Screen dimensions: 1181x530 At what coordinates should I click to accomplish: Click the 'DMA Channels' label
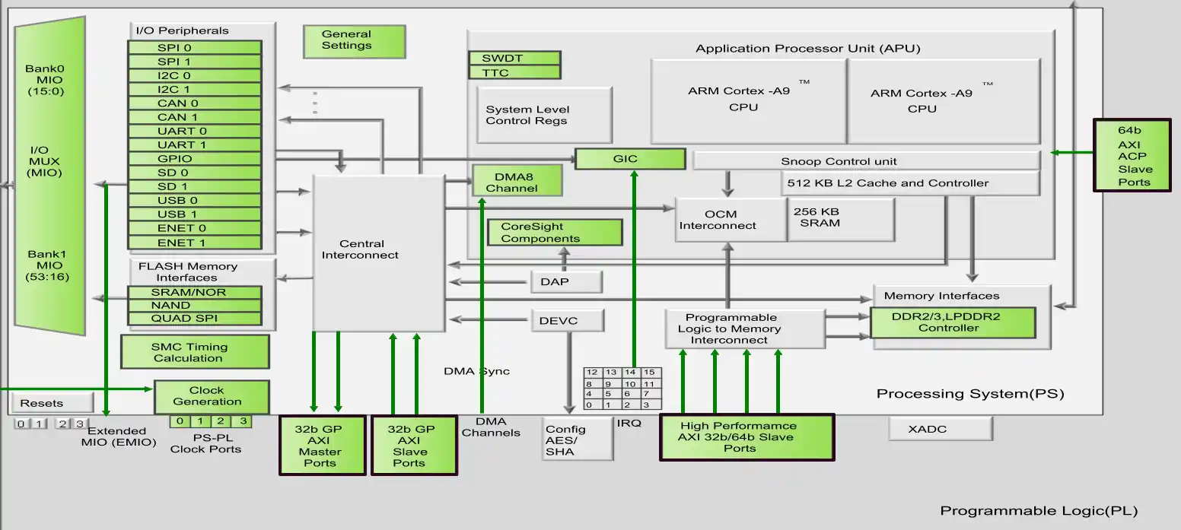[491, 427]
